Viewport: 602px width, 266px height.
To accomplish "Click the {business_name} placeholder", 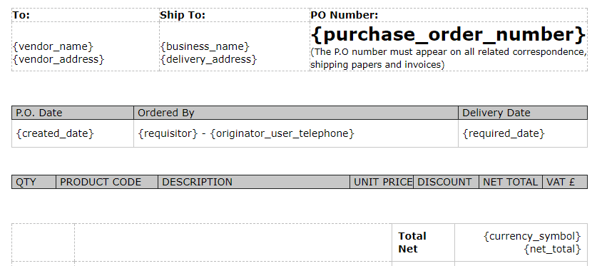I will pyautogui.click(x=205, y=46).
